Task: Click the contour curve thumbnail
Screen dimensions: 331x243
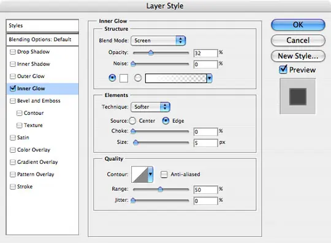Action: 140,174
